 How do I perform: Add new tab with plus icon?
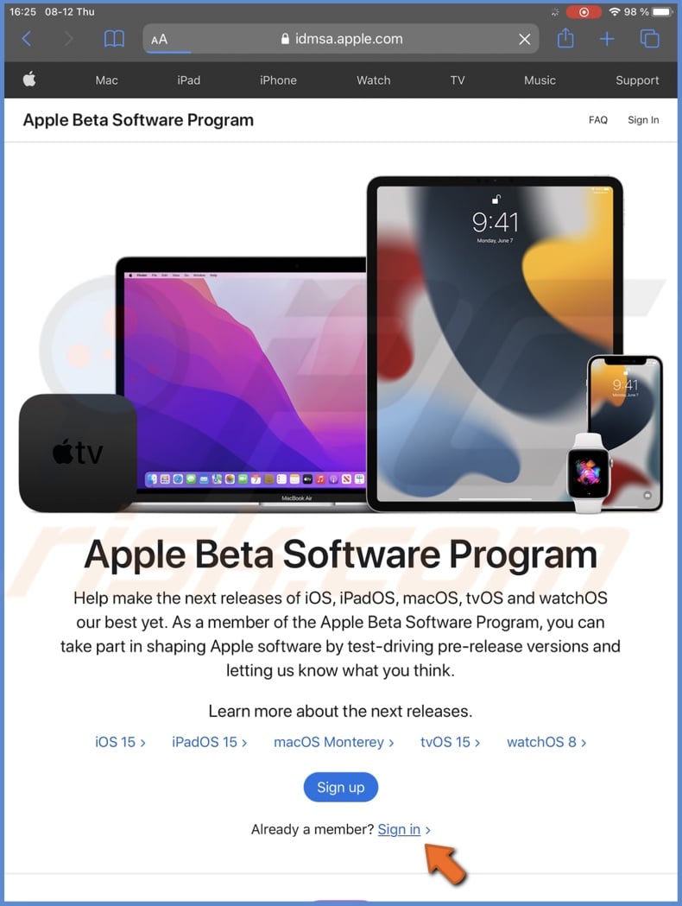606,39
